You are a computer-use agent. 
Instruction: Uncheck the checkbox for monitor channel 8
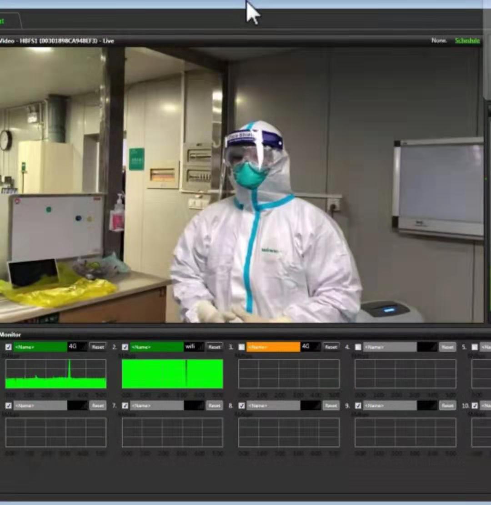242,405
